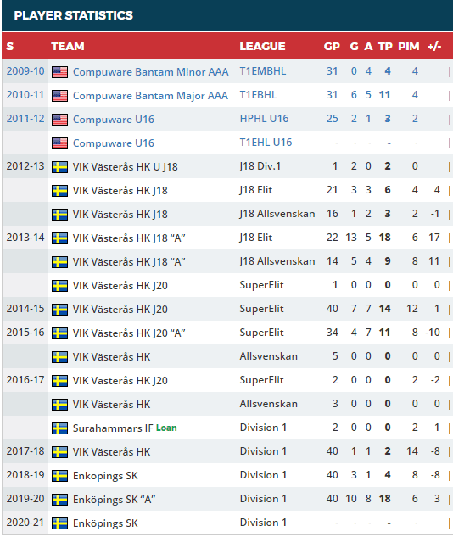Viewport: 453px width, 537px height.
Task: Click the TEAM column header
Action: click(x=68, y=46)
